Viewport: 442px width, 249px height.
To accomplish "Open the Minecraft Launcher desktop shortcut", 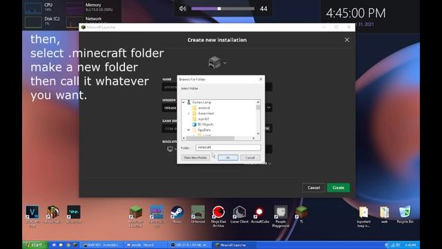I will click(136, 216).
